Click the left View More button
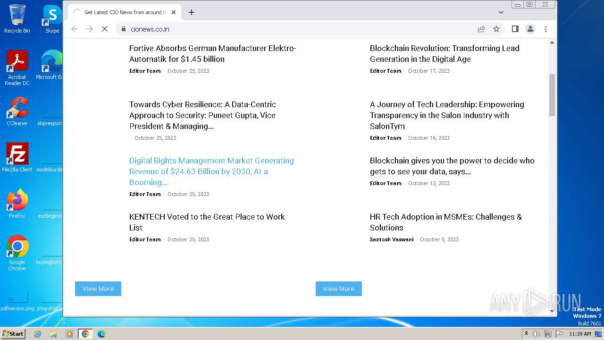The height and width of the screenshot is (340, 604). [98, 289]
